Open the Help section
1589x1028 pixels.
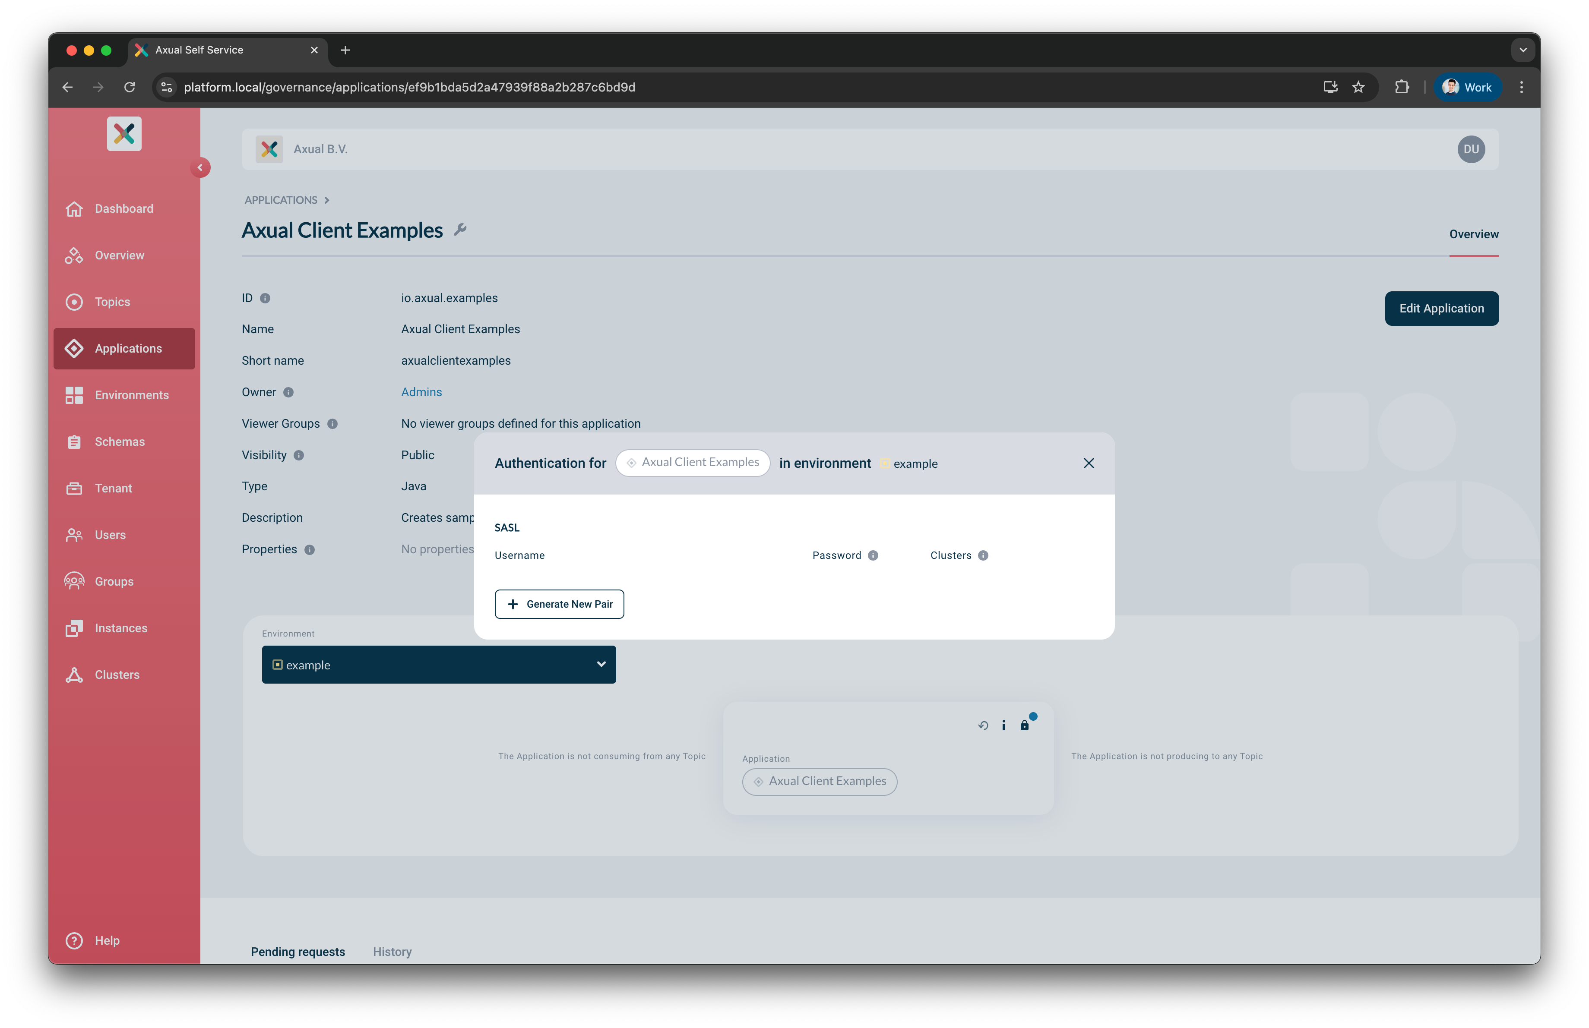[107, 941]
